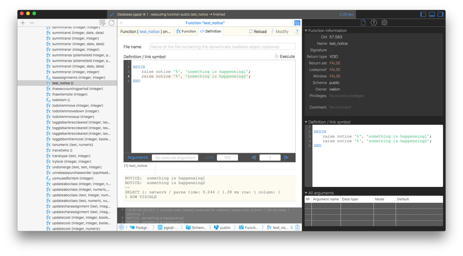The width and height of the screenshot is (463, 256).
Task: Click the Reload button
Action: (258, 32)
